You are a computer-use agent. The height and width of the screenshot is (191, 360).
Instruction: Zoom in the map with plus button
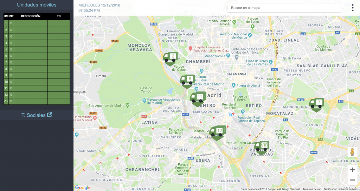[x=352, y=170]
